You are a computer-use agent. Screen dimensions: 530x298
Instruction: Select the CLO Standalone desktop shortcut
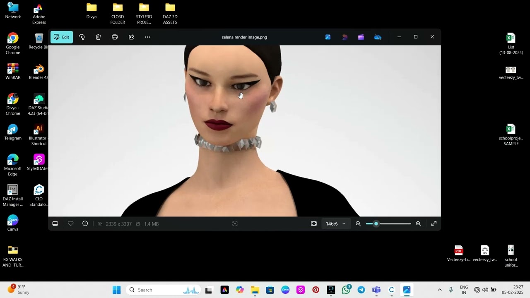click(x=39, y=195)
